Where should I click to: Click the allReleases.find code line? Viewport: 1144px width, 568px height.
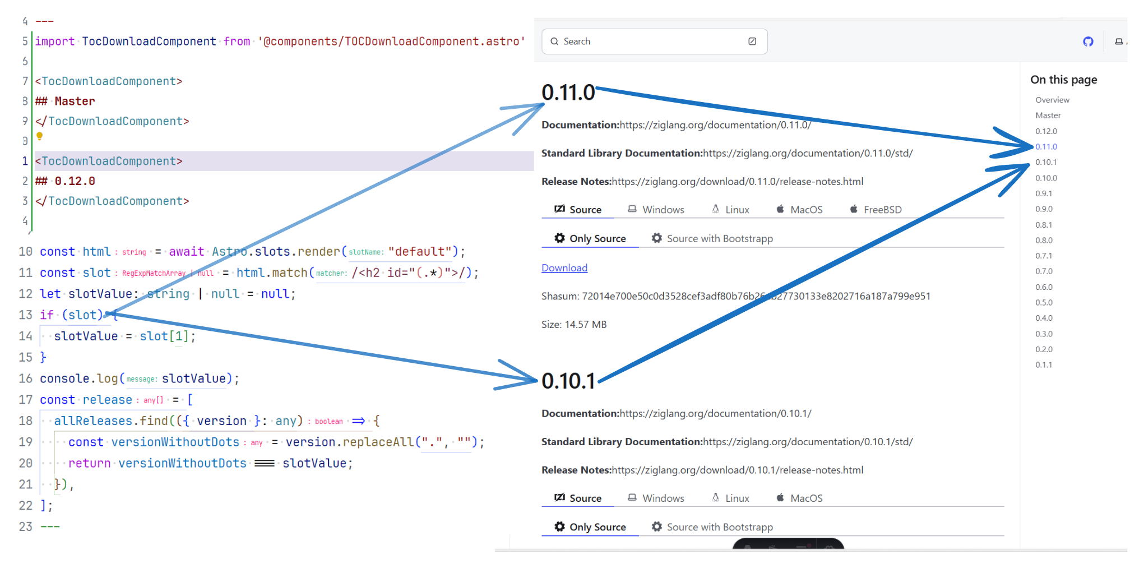217,421
